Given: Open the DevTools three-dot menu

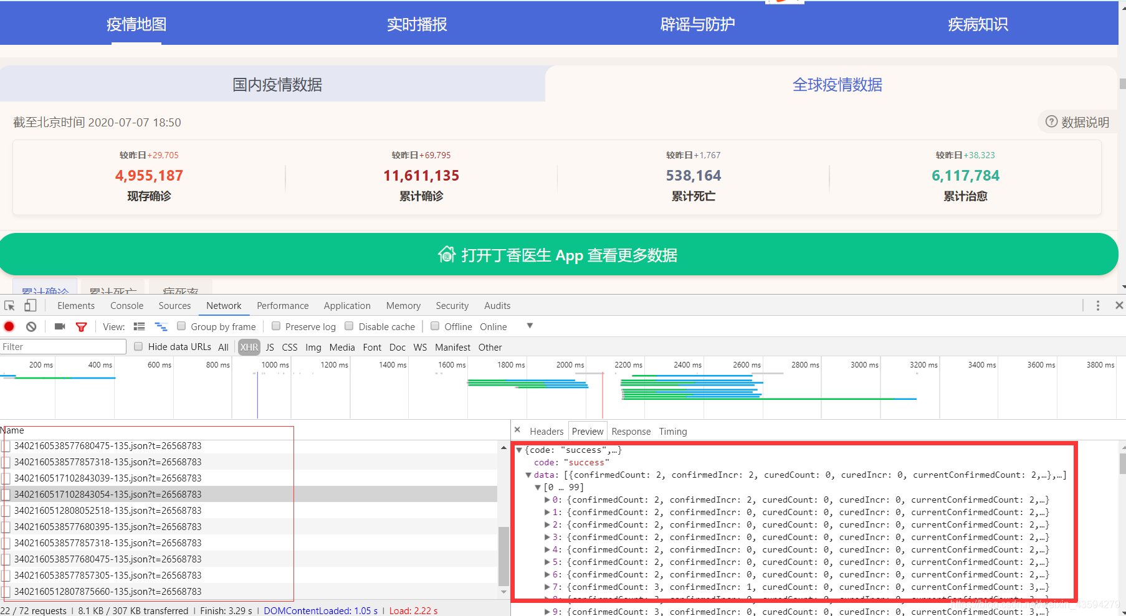Looking at the screenshot, I should point(1098,305).
